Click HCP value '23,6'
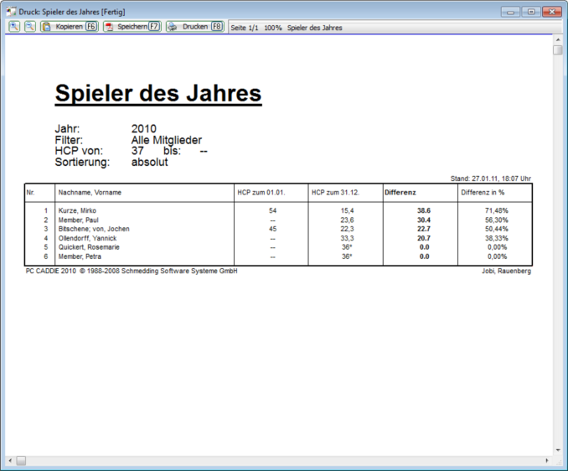 click(347, 220)
